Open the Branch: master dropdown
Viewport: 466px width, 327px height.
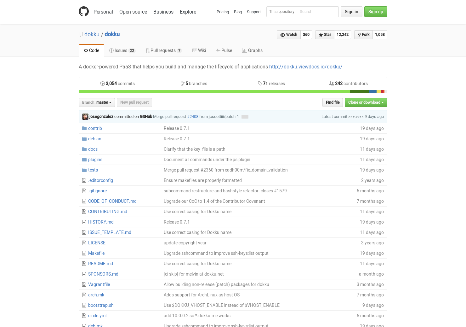pyautogui.click(x=97, y=102)
